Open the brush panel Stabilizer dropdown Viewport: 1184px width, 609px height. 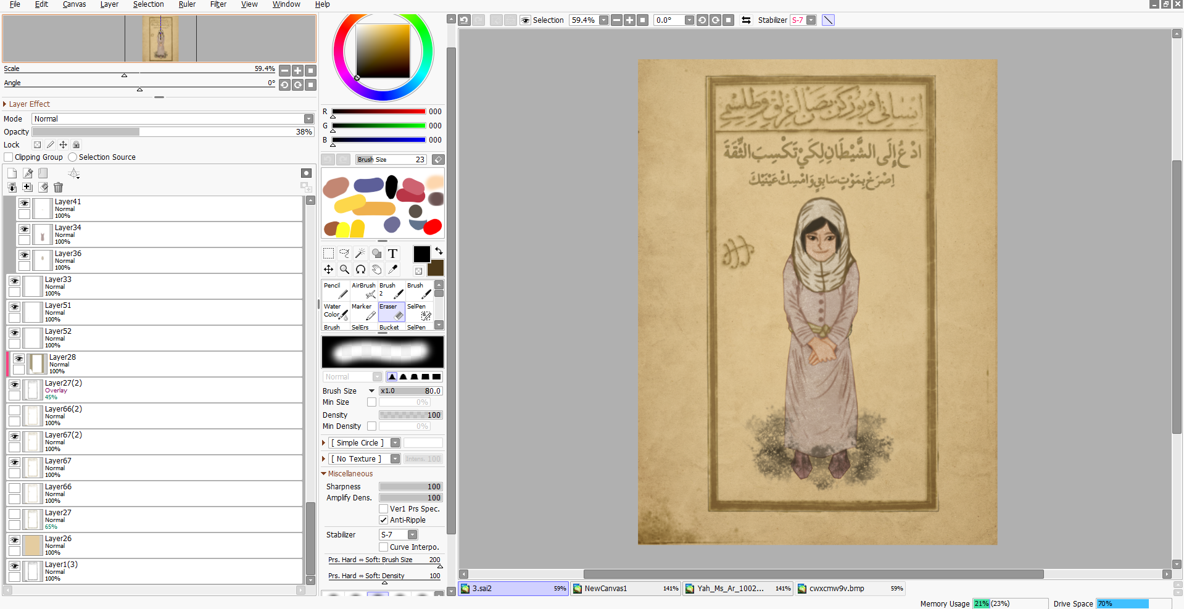(x=412, y=535)
